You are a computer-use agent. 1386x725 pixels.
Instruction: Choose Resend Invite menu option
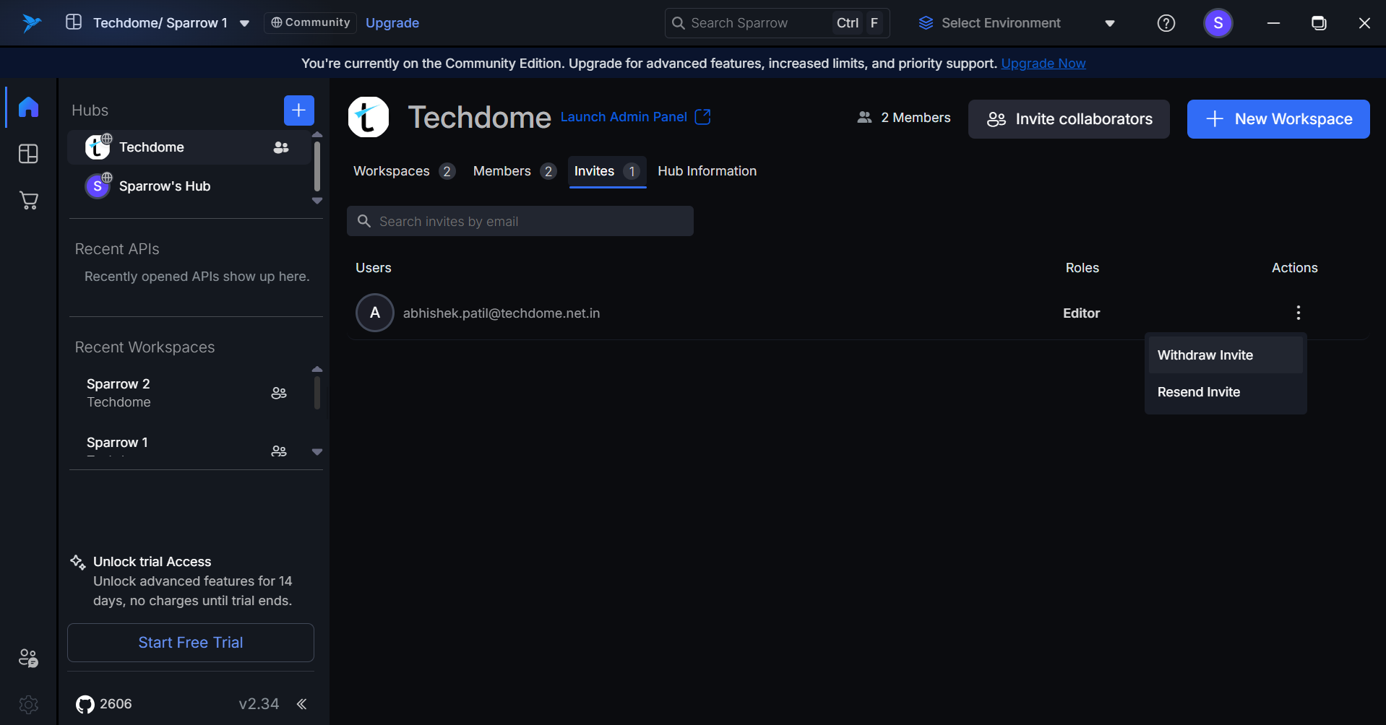coord(1198,392)
